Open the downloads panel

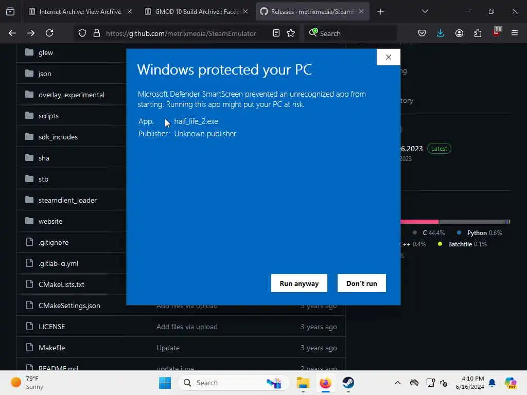click(441, 33)
